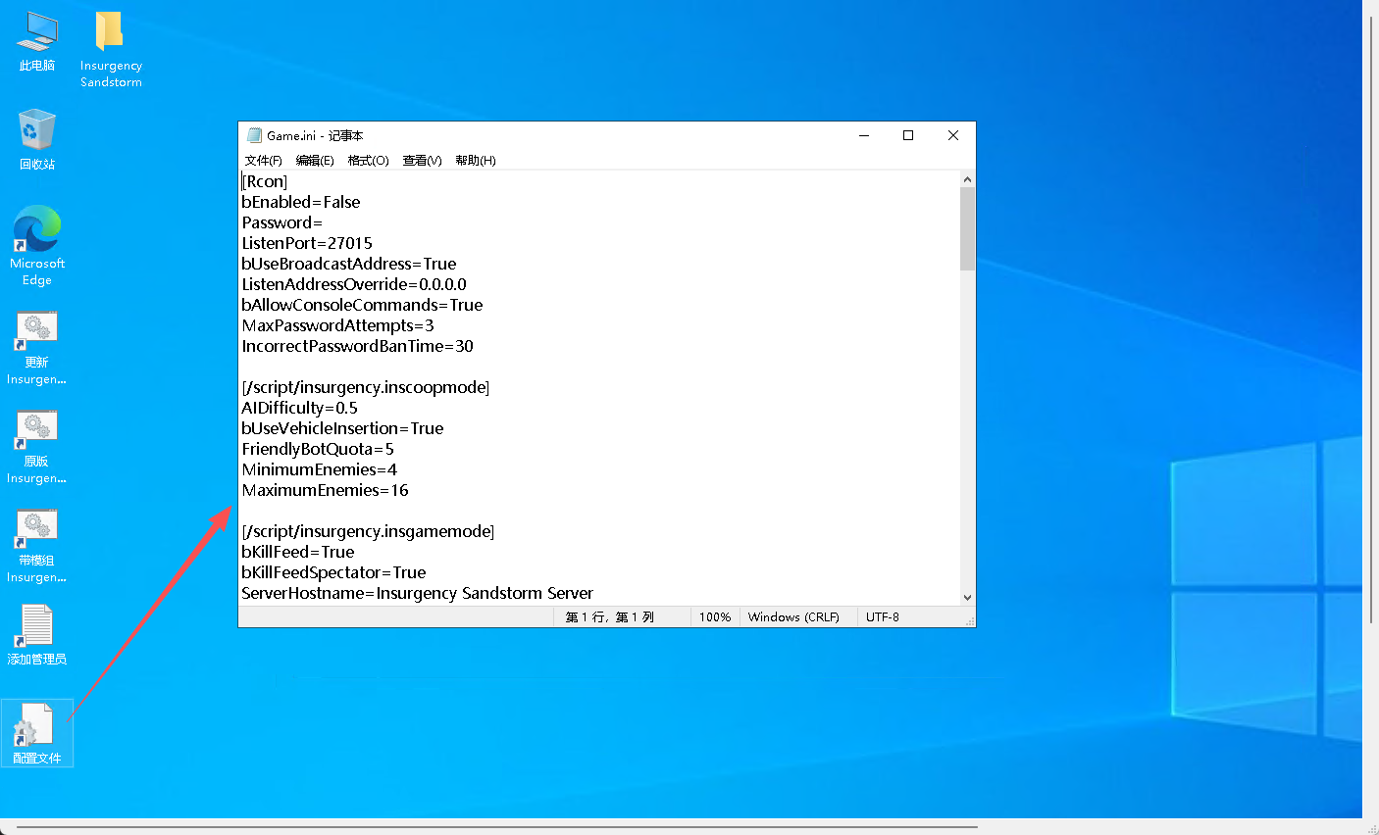1379x835 pixels.
Task: Click the Windows (CRLF) status entry
Action: [x=793, y=617]
